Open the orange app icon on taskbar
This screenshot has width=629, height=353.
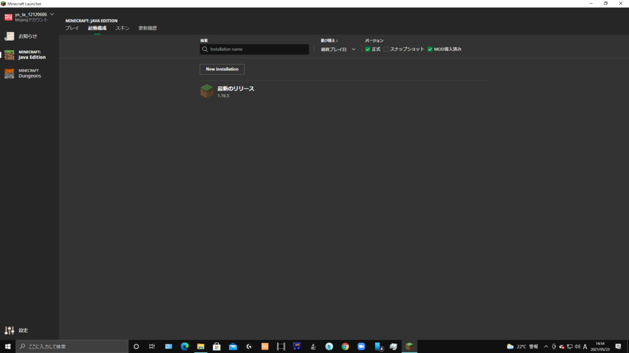(x=264, y=346)
